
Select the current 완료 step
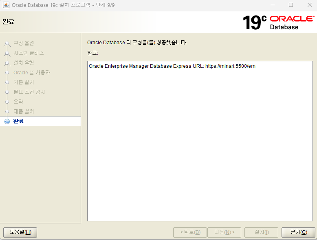[x=40, y=121]
